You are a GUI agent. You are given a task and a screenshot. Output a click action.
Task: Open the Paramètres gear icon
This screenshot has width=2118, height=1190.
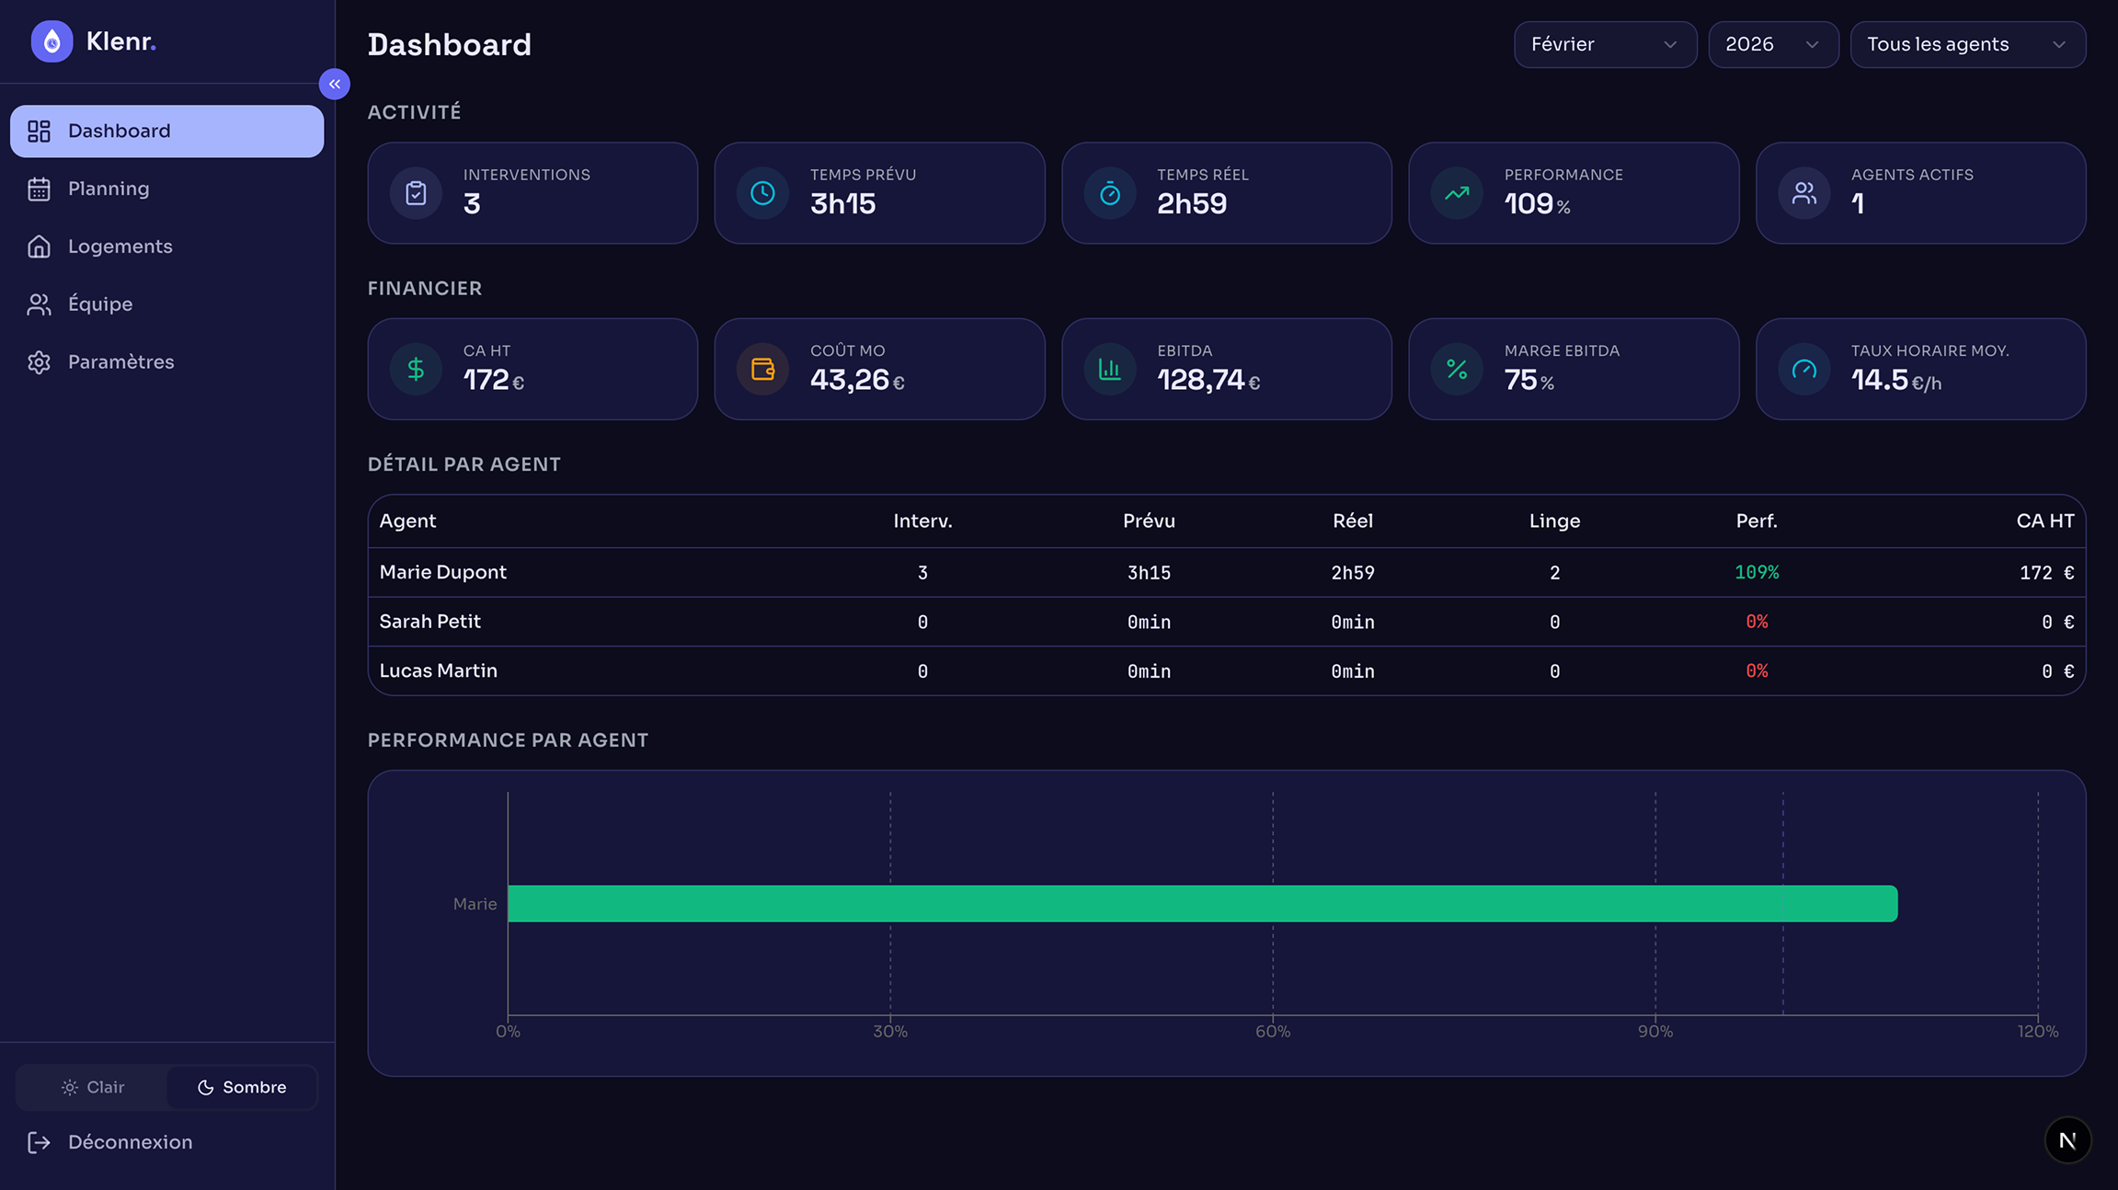[x=40, y=361]
